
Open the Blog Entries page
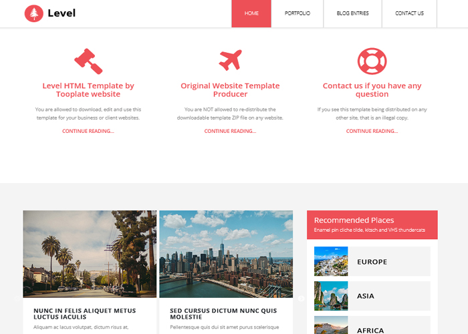[352, 13]
